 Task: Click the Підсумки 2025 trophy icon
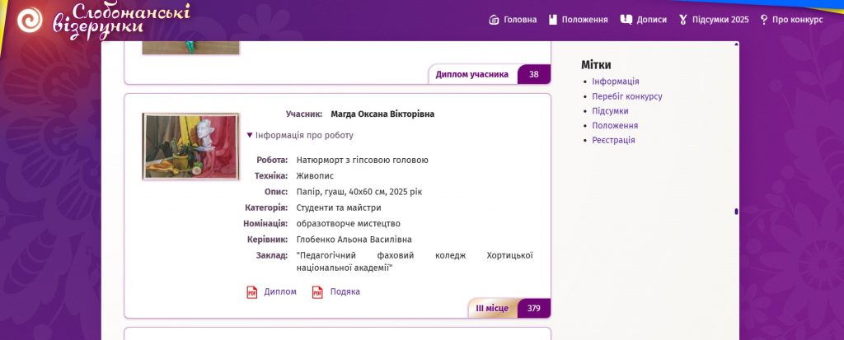coord(683,20)
